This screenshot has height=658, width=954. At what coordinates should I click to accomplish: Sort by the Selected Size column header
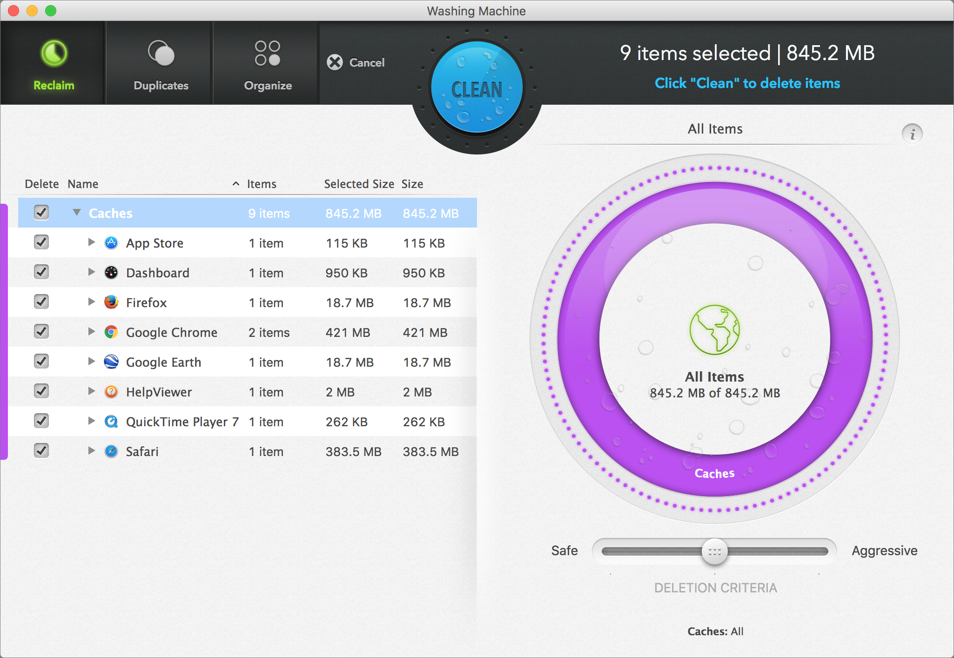click(x=359, y=184)
